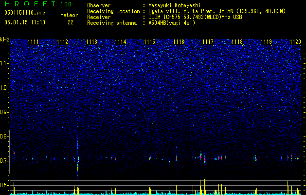306x195 pixels.
Task: Click the 1.0 kHz axis label
Action: [4, 88]
